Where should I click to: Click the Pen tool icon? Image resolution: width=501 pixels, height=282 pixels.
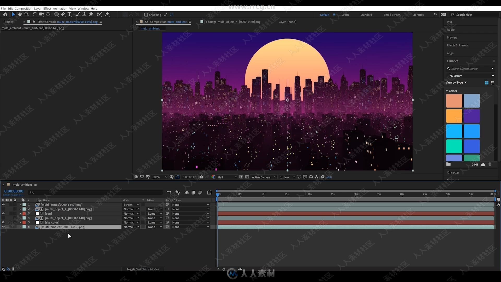click(x=63, y=14)
